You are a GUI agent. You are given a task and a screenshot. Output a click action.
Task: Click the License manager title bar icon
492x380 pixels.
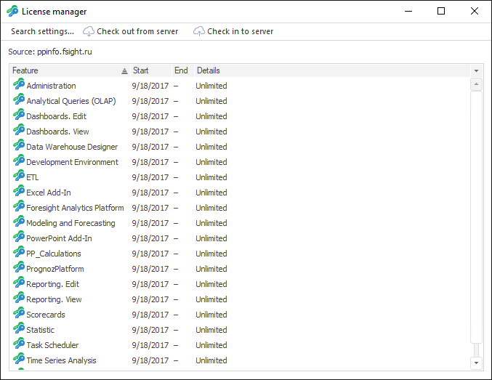click(x=12, y=11)
